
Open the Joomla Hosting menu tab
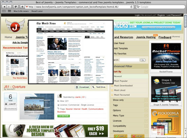click(146, 37)
